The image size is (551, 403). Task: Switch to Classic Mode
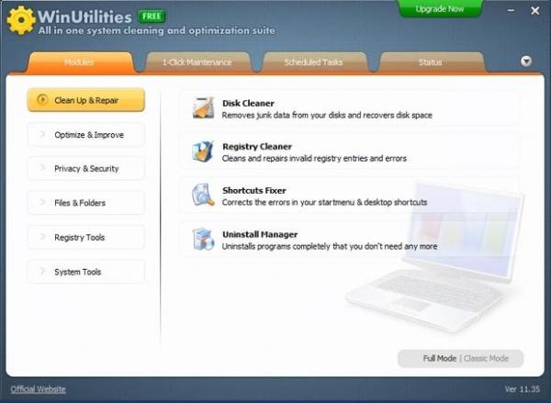pyautogui.click(x=486, y=358)
